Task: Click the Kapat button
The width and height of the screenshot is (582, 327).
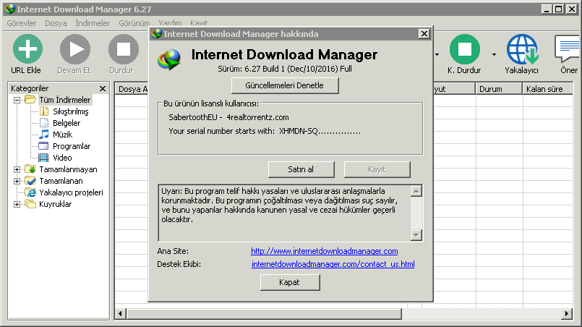Action: coord(289,282)
